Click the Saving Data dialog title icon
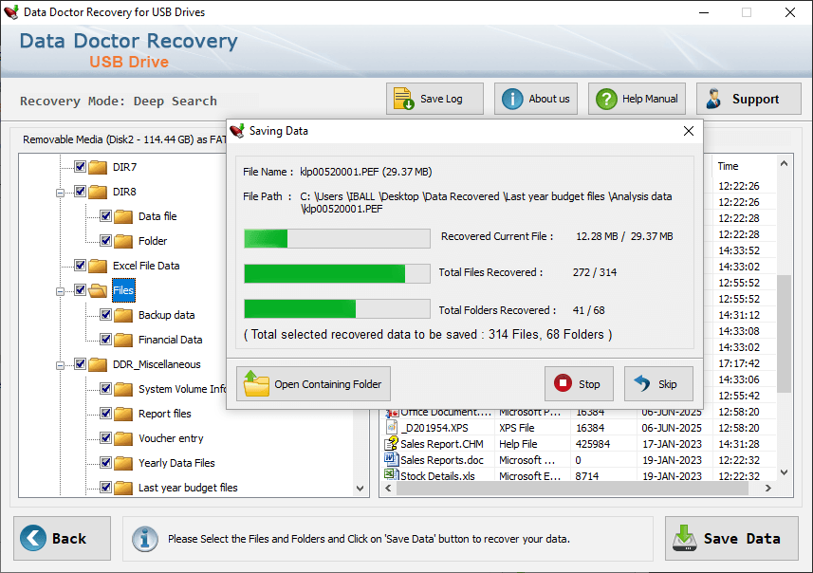This screenshot has width=813, height=573. 237,131
